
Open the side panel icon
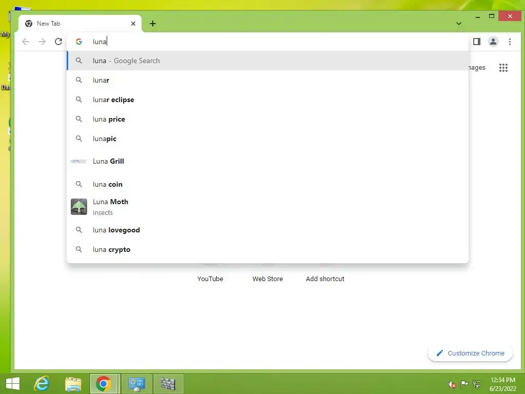(x=477, y=42)
